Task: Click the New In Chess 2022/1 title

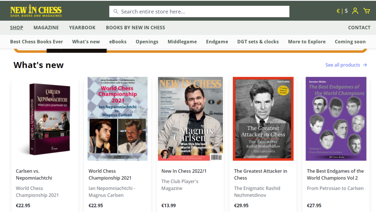Action: tap(184, 171)
